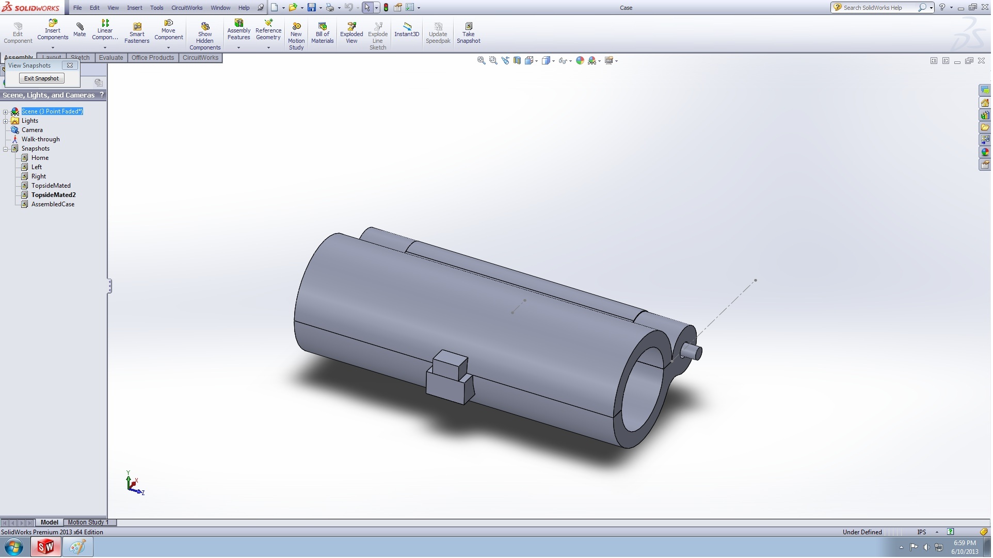
Task: Open Bill of Materials tool
Action: click(x=323, y=33)
